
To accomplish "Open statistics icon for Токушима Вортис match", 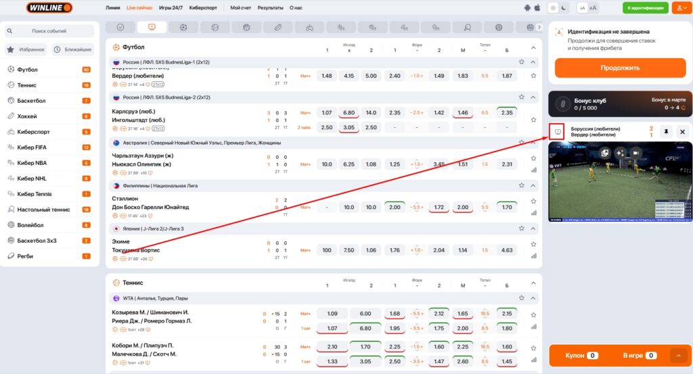I will pos(533,256).
